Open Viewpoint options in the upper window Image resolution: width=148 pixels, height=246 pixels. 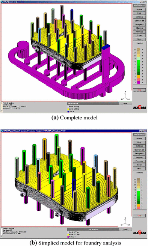coord(139,24)
